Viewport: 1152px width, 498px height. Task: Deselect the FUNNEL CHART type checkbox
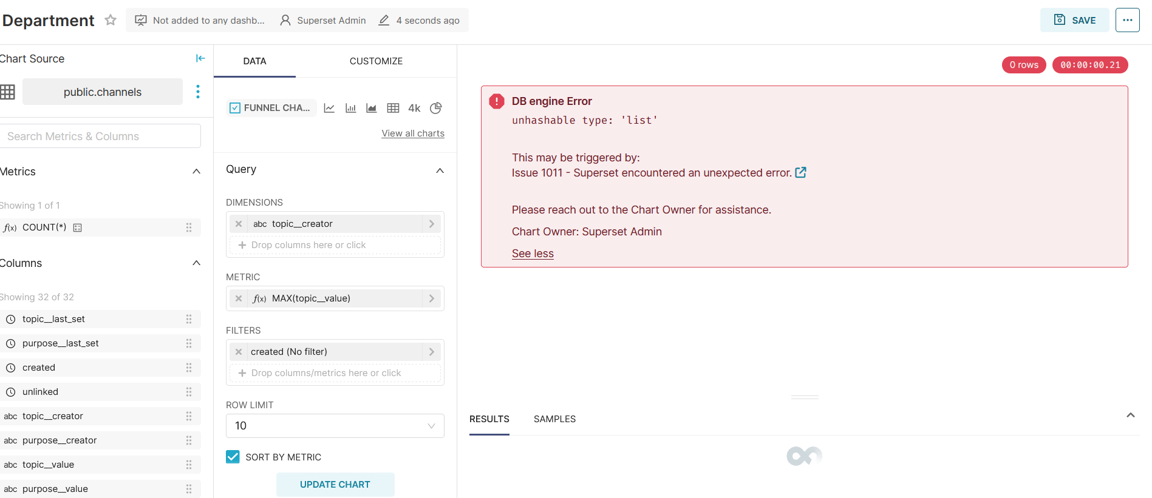pyautogui.click(x=234, y=107)
